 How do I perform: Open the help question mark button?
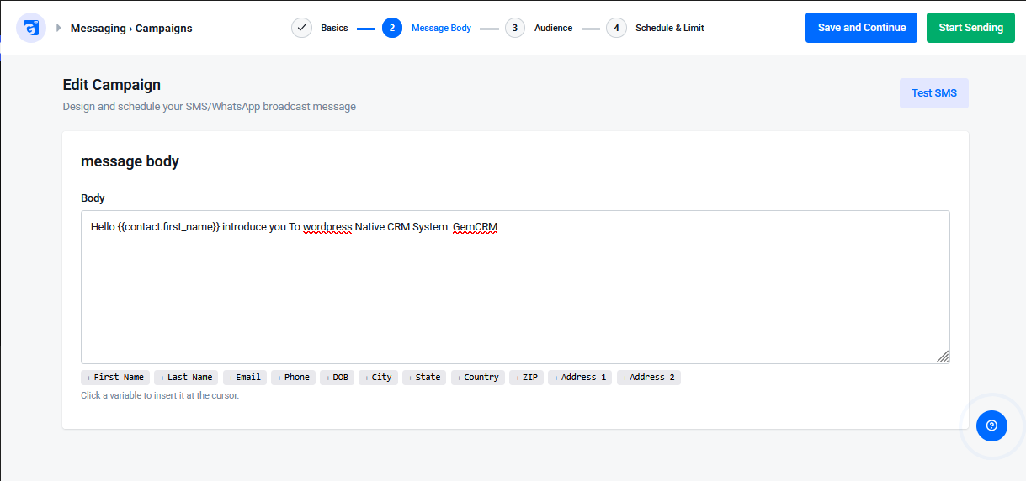tap(991, 425)
